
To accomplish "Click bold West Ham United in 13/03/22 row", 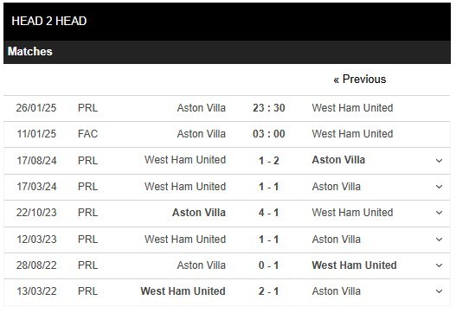I will [x=183, y=291].
